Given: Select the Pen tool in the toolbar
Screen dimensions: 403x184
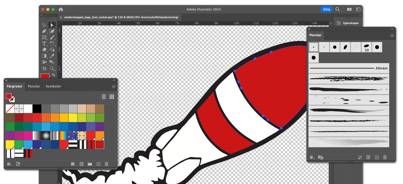Looking at the screenshot, I should [x=44, y=31].
